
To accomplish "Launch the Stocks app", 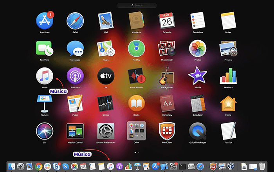I will click(x=106, y=103).
